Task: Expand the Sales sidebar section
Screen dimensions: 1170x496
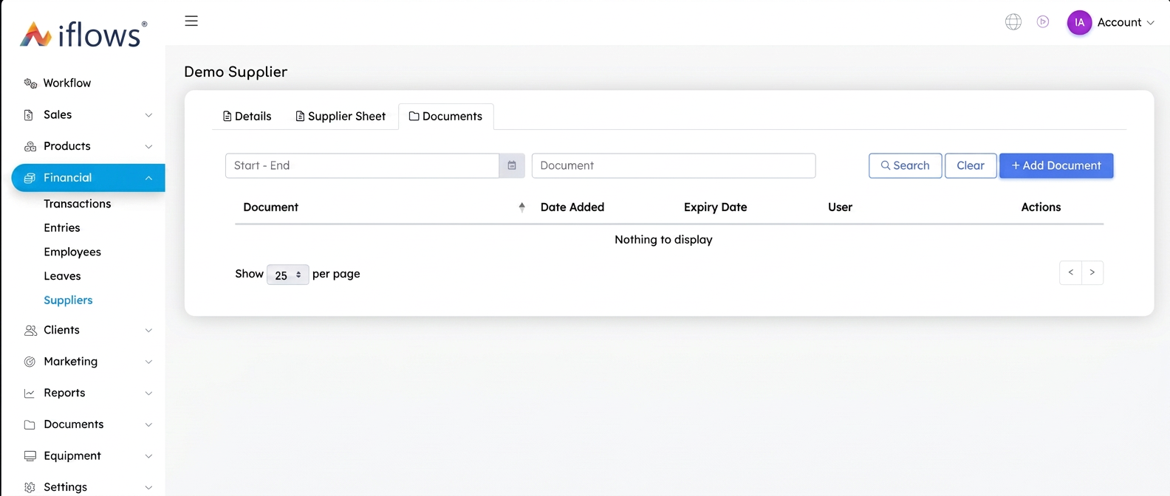Action: pyautogui.click(x=88, y=114)
